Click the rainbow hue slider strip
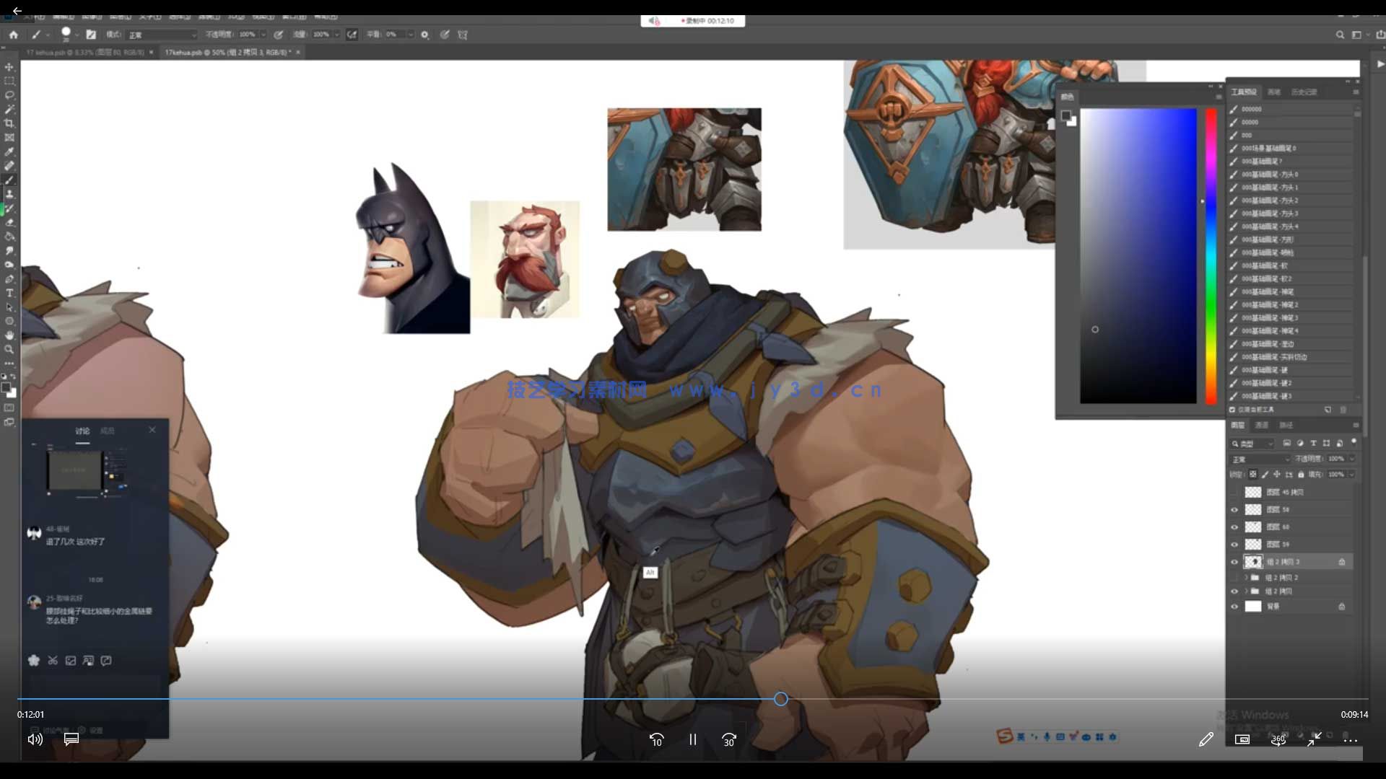This screenshot has height=779, width=1386. click(x=1211, y=256)
